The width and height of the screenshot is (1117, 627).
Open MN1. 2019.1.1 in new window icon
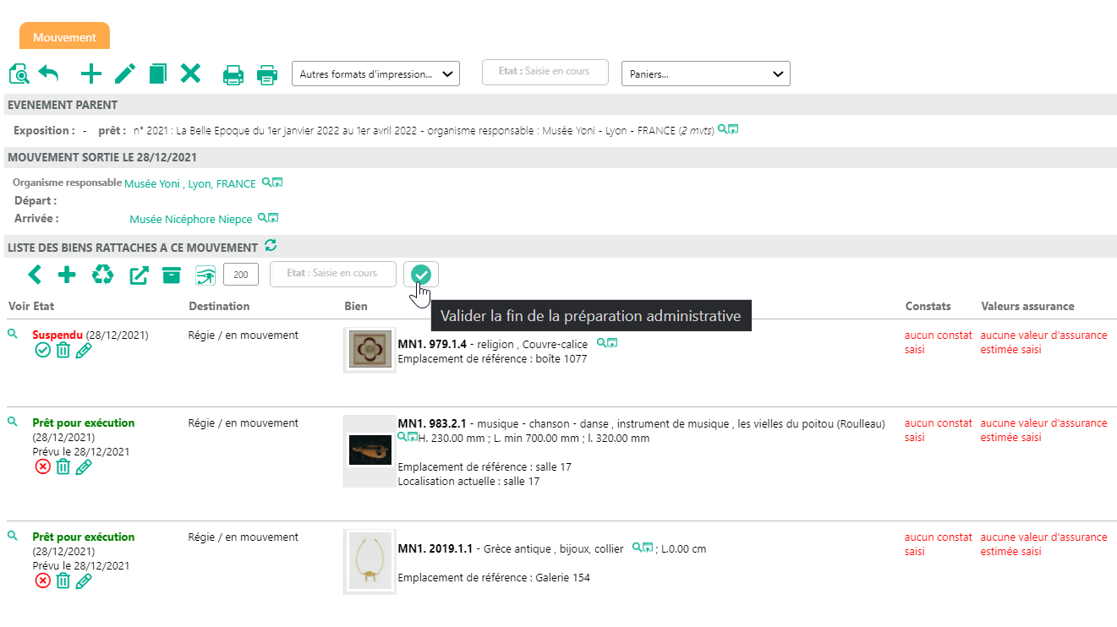click(x=648, y=547)
